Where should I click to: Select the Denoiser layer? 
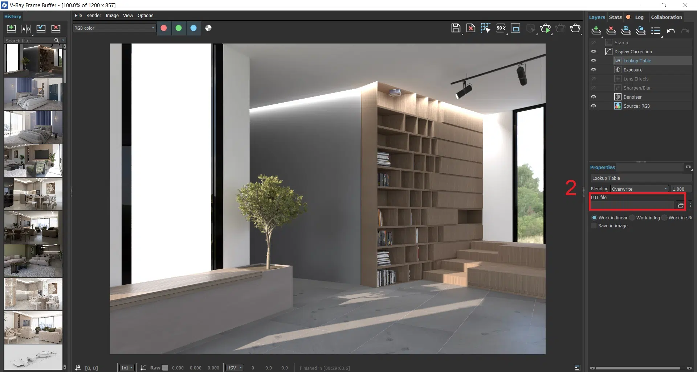[632, 97]
